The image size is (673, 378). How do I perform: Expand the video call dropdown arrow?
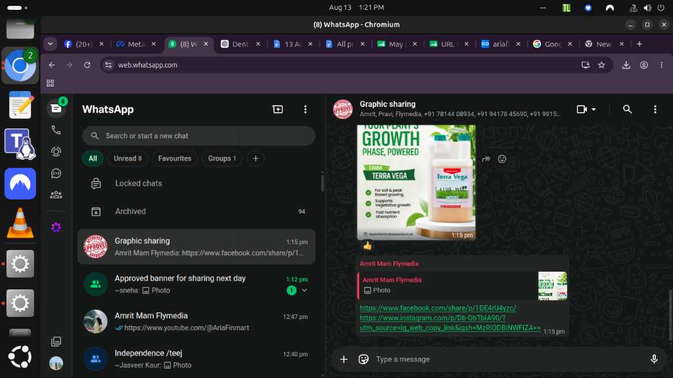click(593, 110)
